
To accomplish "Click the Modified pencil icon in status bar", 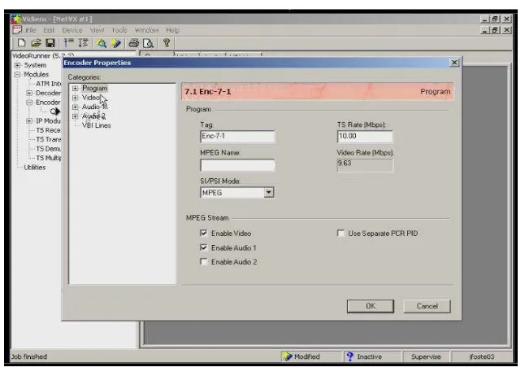I will point(287,356).
